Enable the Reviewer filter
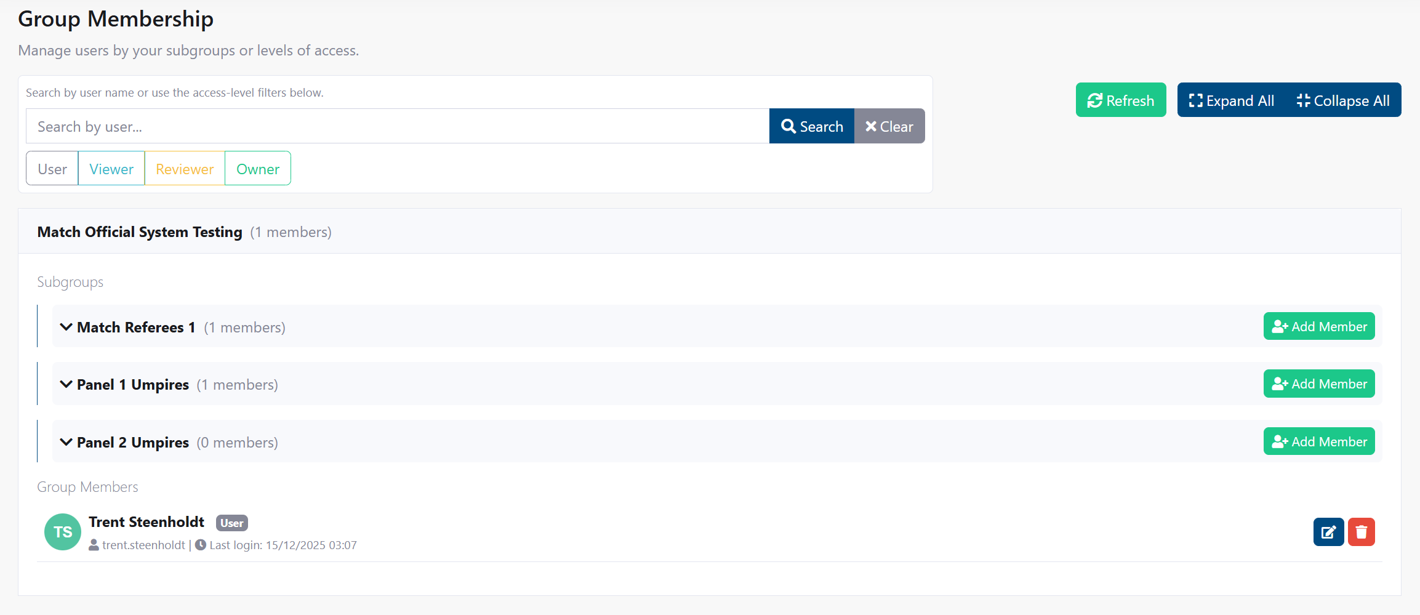Viewport: 1420px width, 615px height. (x=184, y=168)
